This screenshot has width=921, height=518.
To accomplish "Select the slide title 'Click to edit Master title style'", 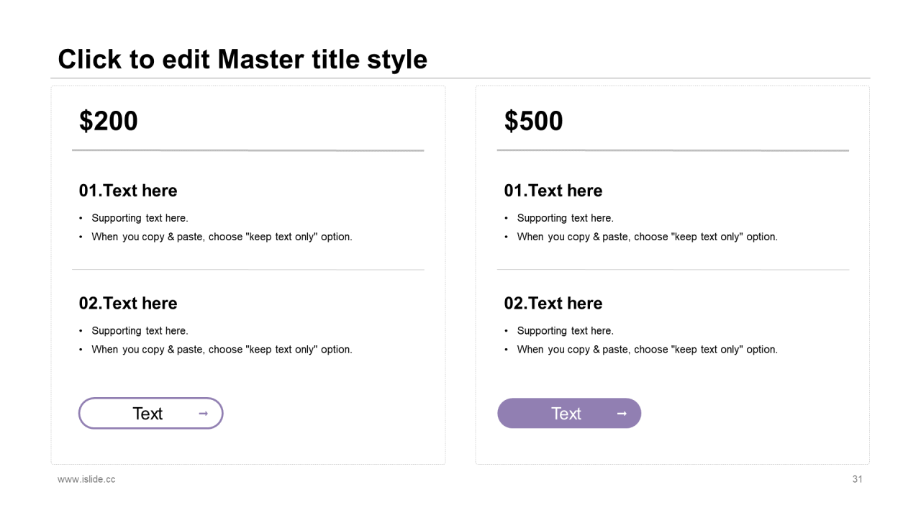I will [242, 59].
